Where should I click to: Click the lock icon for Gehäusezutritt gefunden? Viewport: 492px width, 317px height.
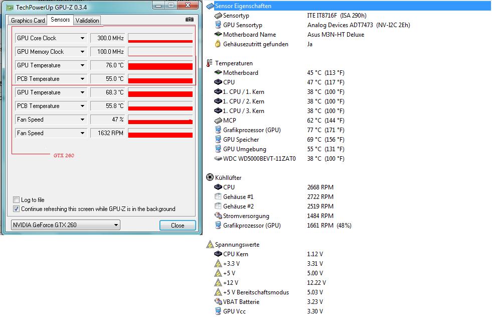(218, 44)
